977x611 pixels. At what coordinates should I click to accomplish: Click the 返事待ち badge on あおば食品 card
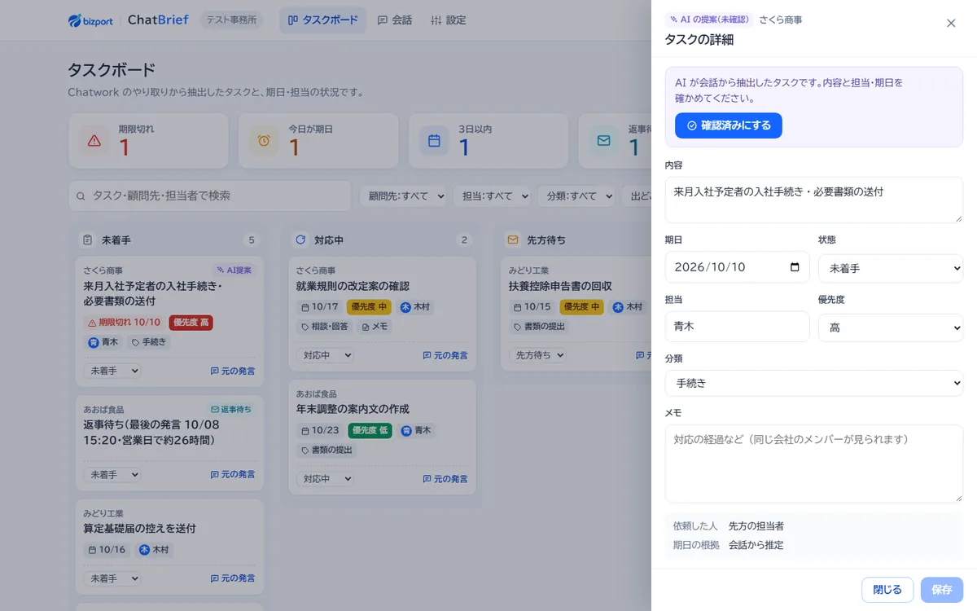click(231, 410)
